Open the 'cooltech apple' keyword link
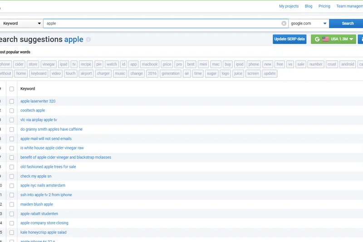 33,110
